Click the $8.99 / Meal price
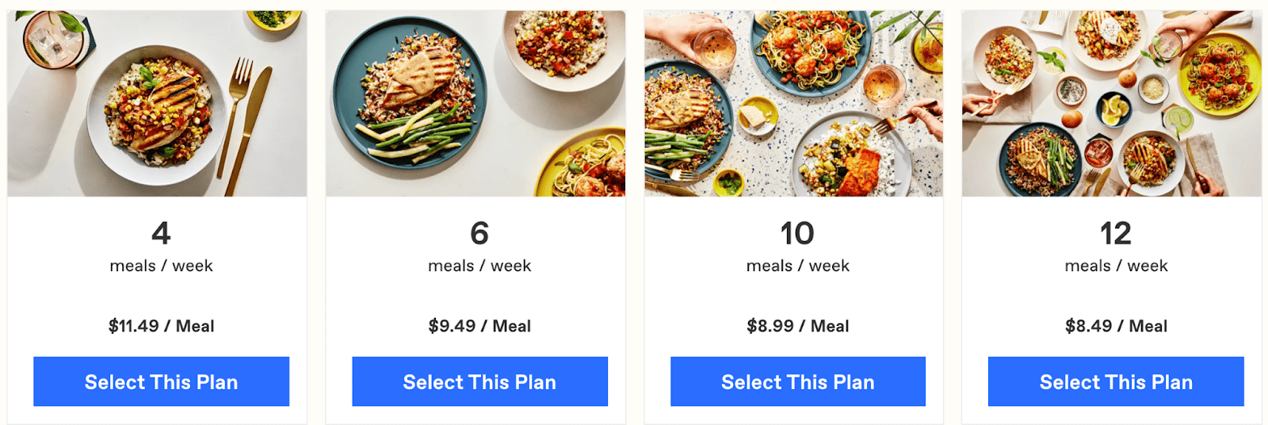This screenshot has height=425, width=1268. click(798, 326)
